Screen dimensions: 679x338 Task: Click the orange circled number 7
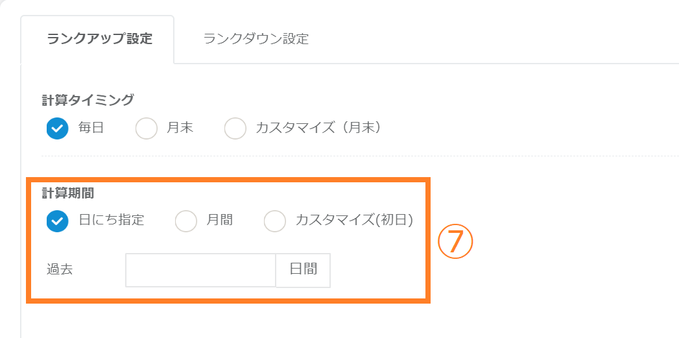(456, 242)
